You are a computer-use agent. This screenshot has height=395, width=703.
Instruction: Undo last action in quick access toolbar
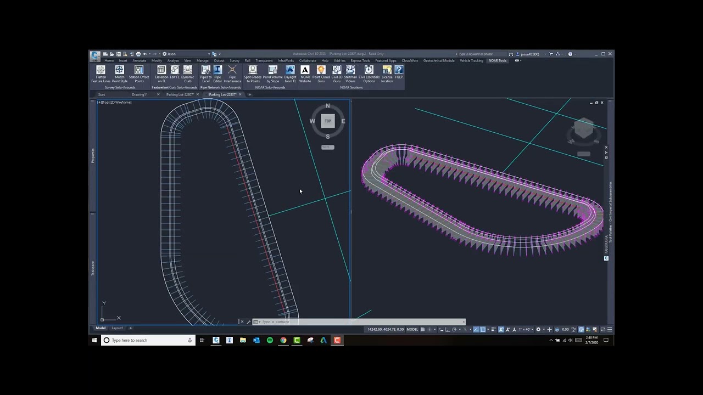point(145,54)
